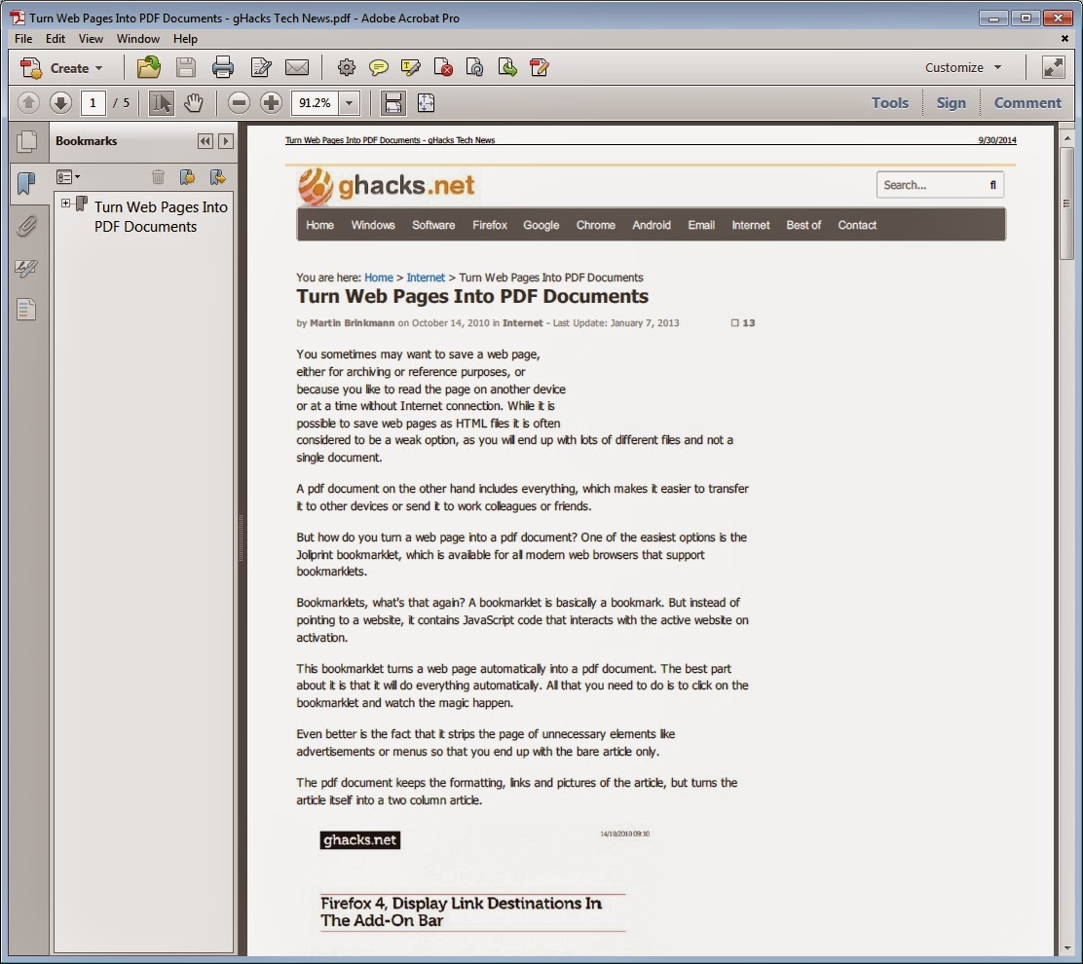Toggle read mode with expand arrows icon
The width and height of the screenshot is (1083, 964).
[1054, 67]
